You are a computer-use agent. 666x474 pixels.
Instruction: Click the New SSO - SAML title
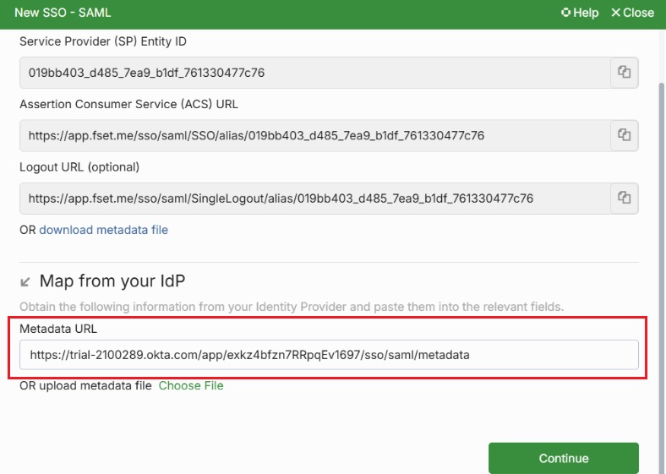point(63,13)
